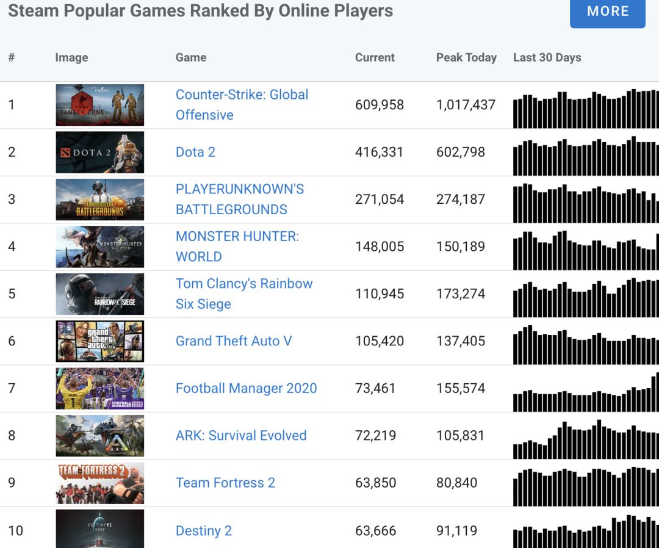
Task: Click the 'Game' column header
Action: pos(191,57)
